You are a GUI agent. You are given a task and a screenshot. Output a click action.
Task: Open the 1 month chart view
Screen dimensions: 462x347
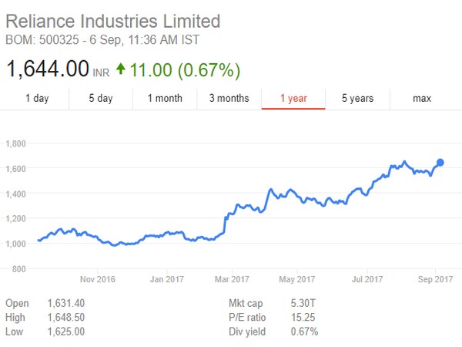[165, 98]
